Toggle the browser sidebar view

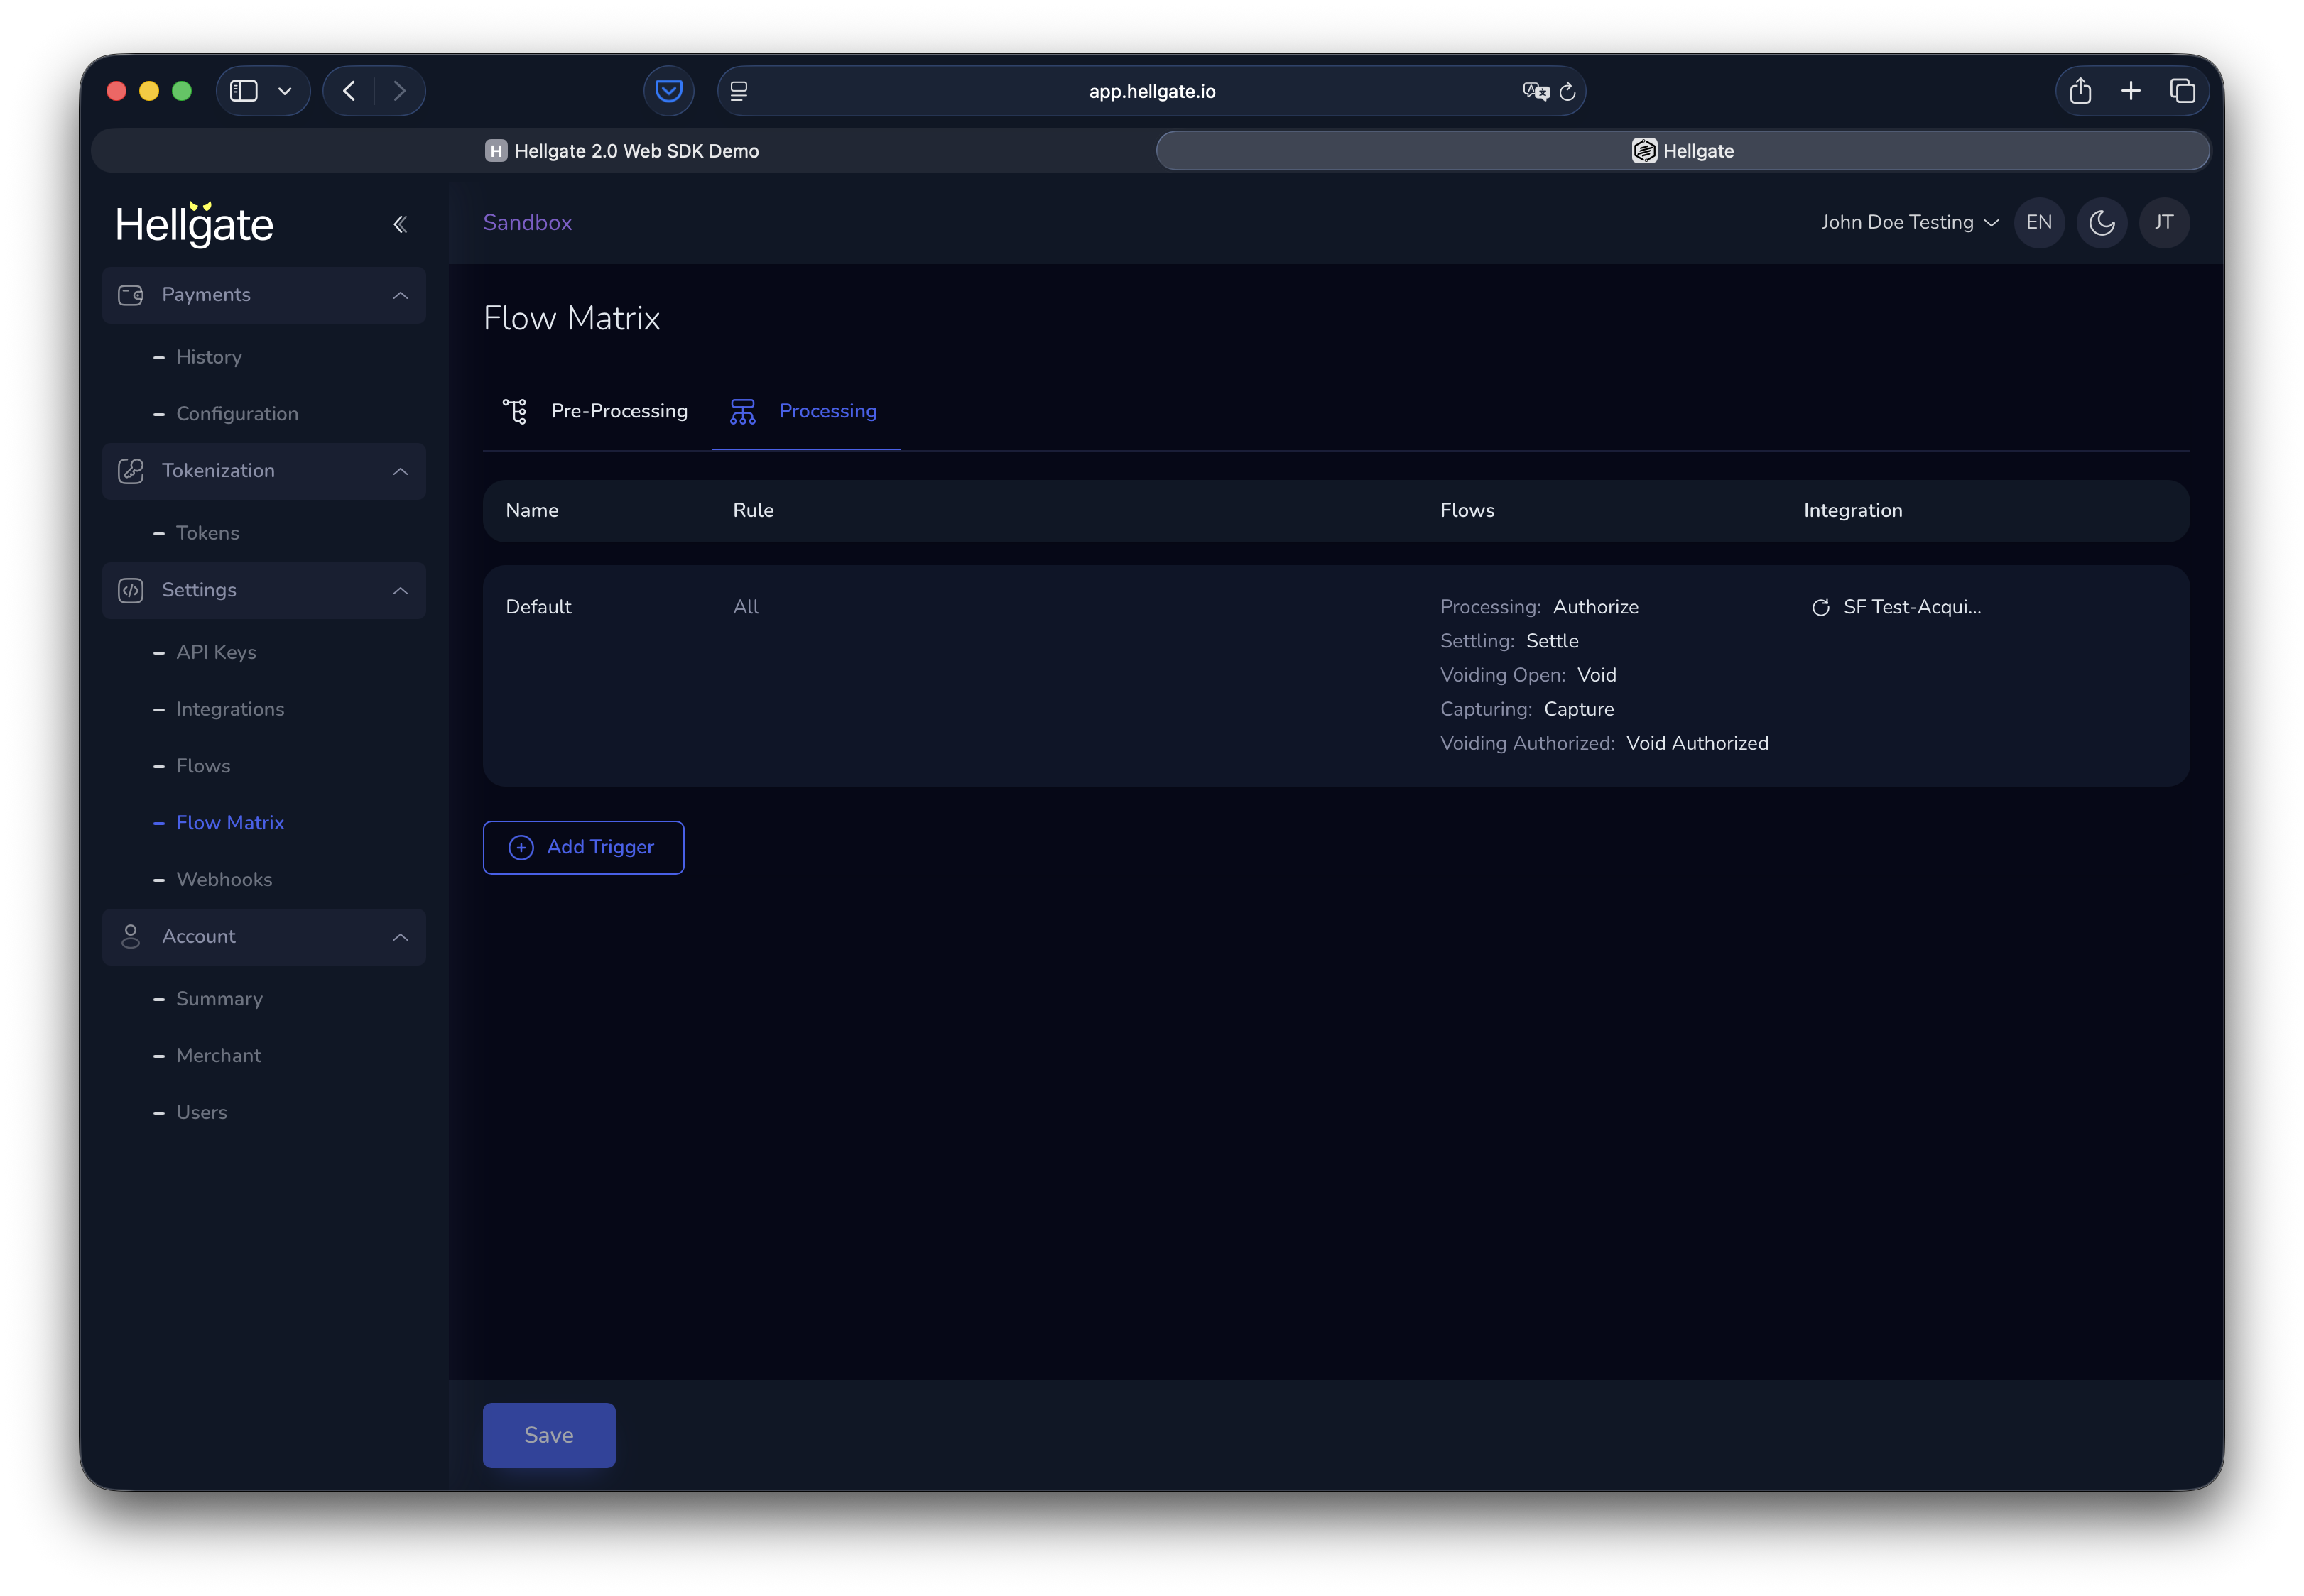click(242, 90)
